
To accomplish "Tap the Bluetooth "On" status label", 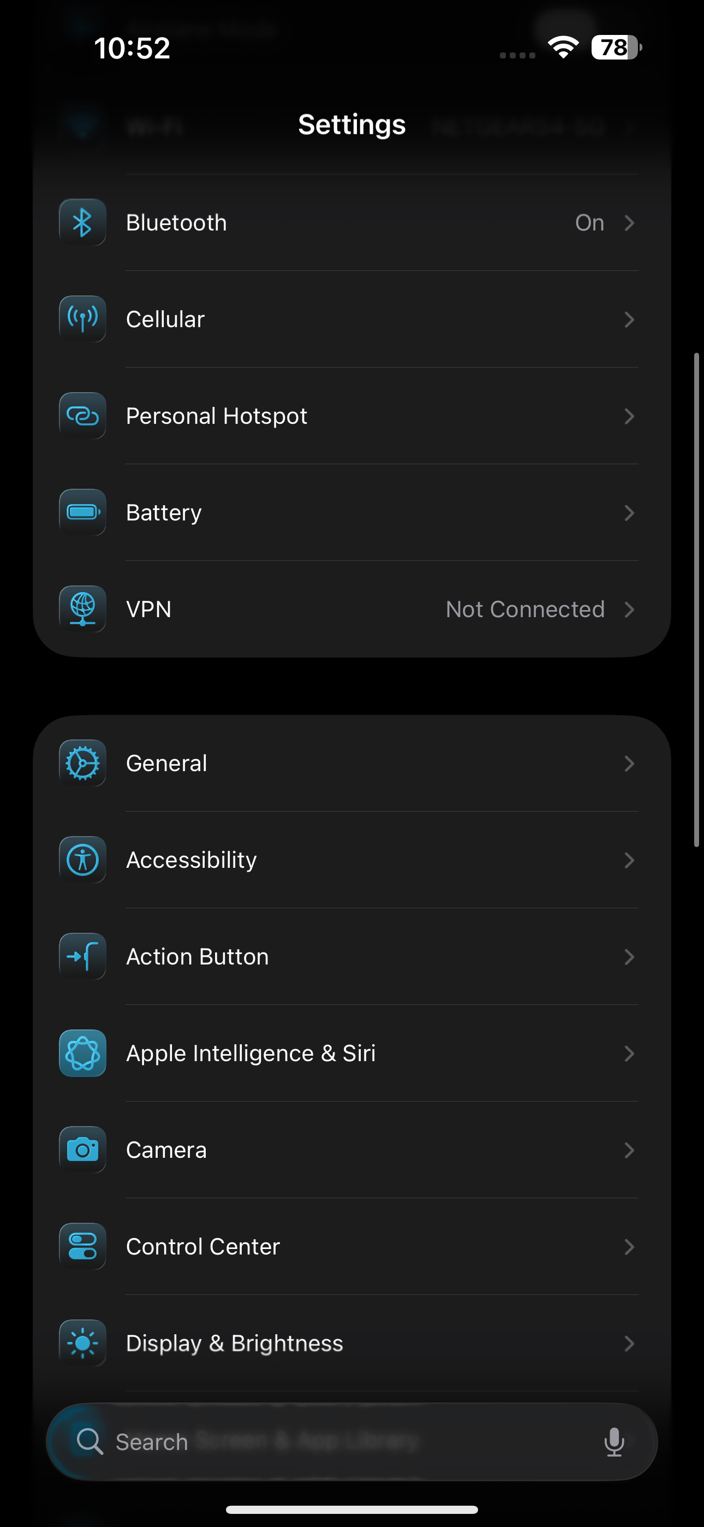I will (x=589, y=223).
